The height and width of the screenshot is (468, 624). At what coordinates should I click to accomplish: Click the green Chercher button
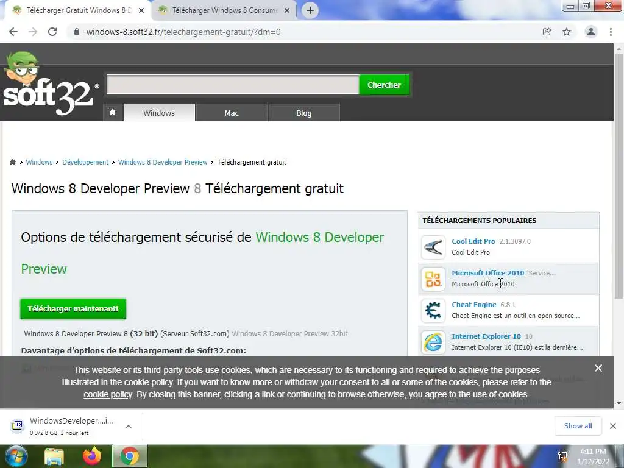[x=384, y=84]
